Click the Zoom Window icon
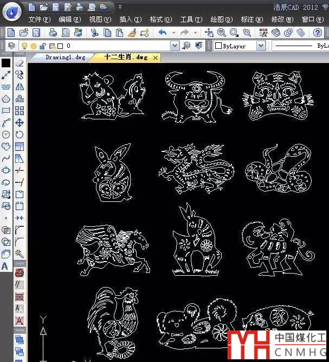Viewport: 329px width, 362px height. coord(234,33)
